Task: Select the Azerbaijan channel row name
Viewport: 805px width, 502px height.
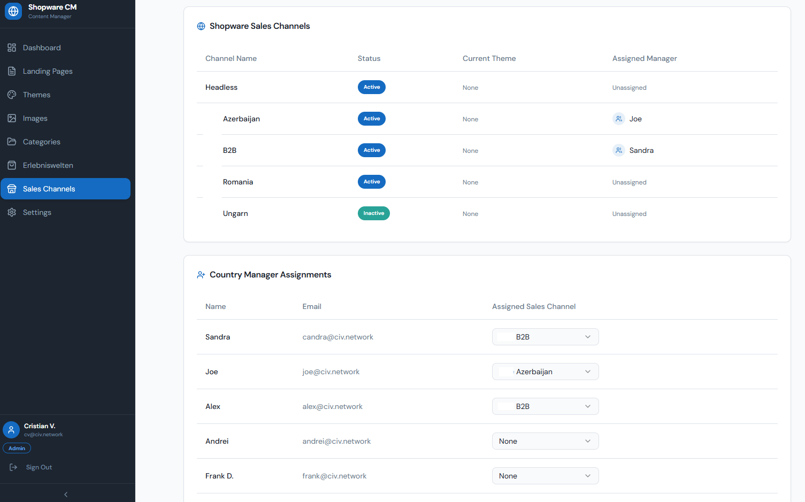Action: point(241,119)
